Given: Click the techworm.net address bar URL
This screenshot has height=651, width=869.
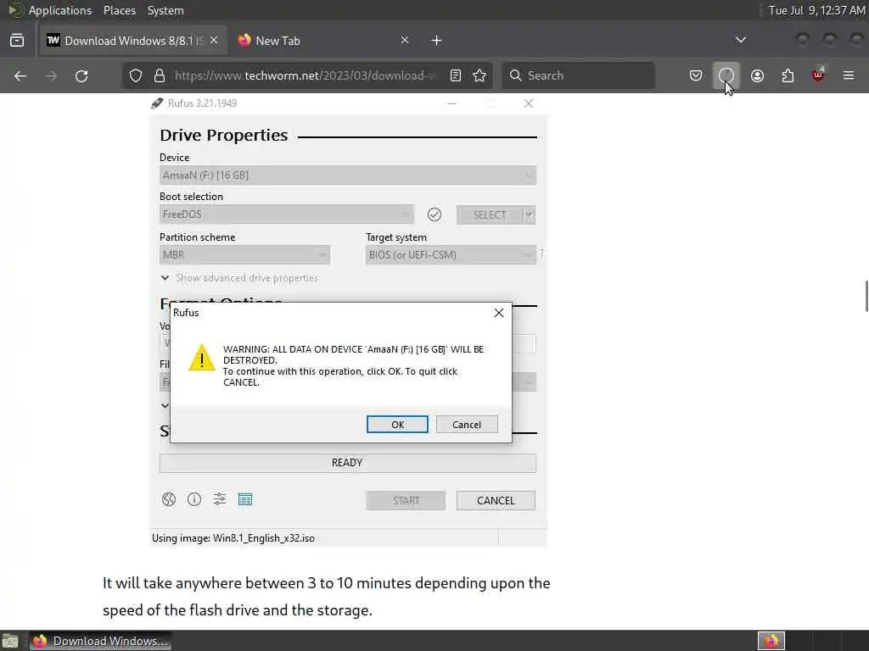Looking at the screenshot, I should coord(306,75).
